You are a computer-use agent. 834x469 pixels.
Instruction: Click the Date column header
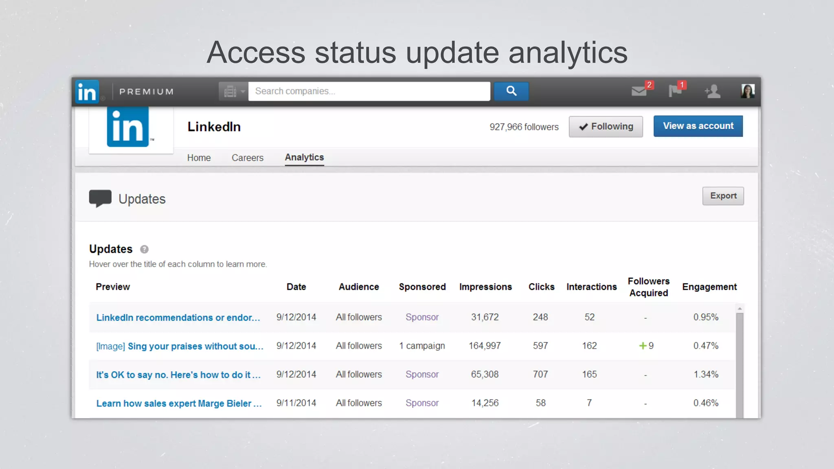pos(296,287)
